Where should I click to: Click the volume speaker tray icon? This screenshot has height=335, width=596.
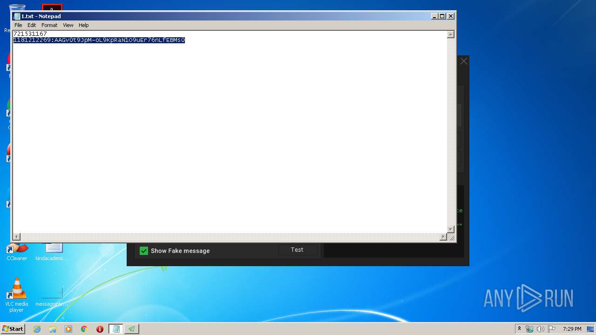coord(541,329)
